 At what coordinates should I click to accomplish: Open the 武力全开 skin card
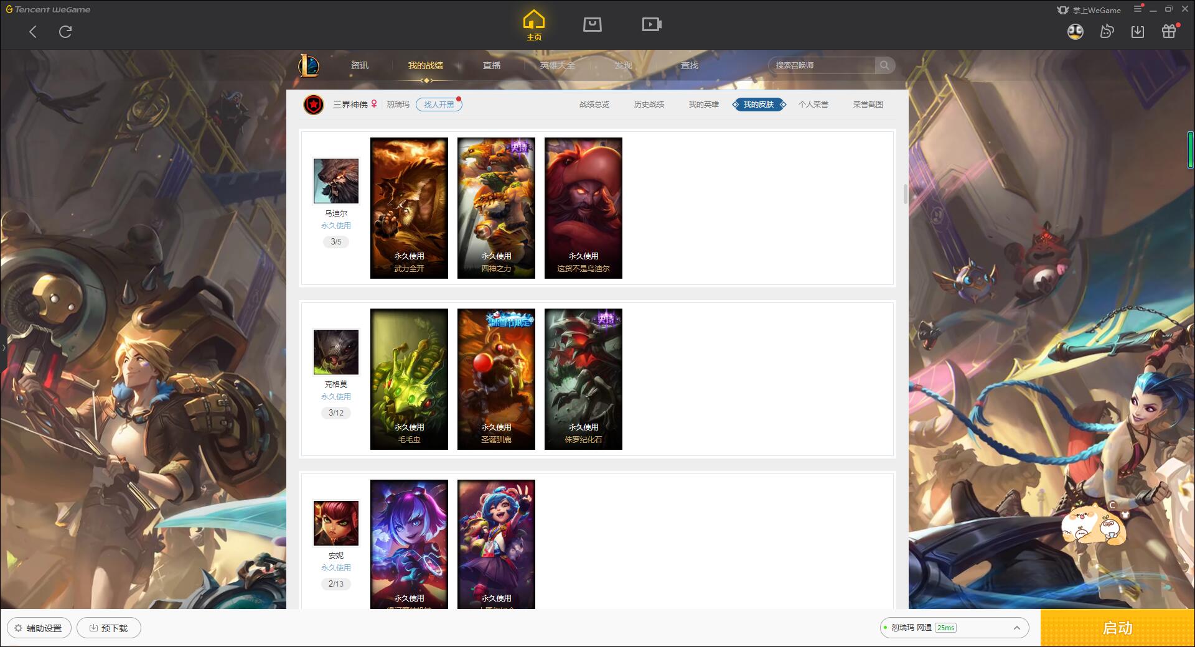tap(409, 208)
